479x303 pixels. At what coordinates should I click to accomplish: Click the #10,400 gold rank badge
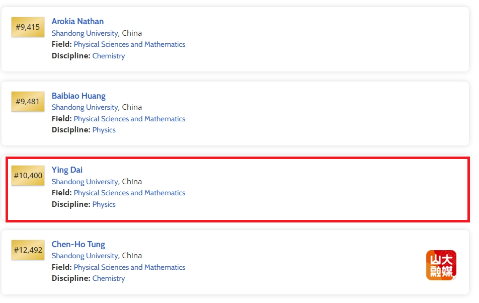28,175
